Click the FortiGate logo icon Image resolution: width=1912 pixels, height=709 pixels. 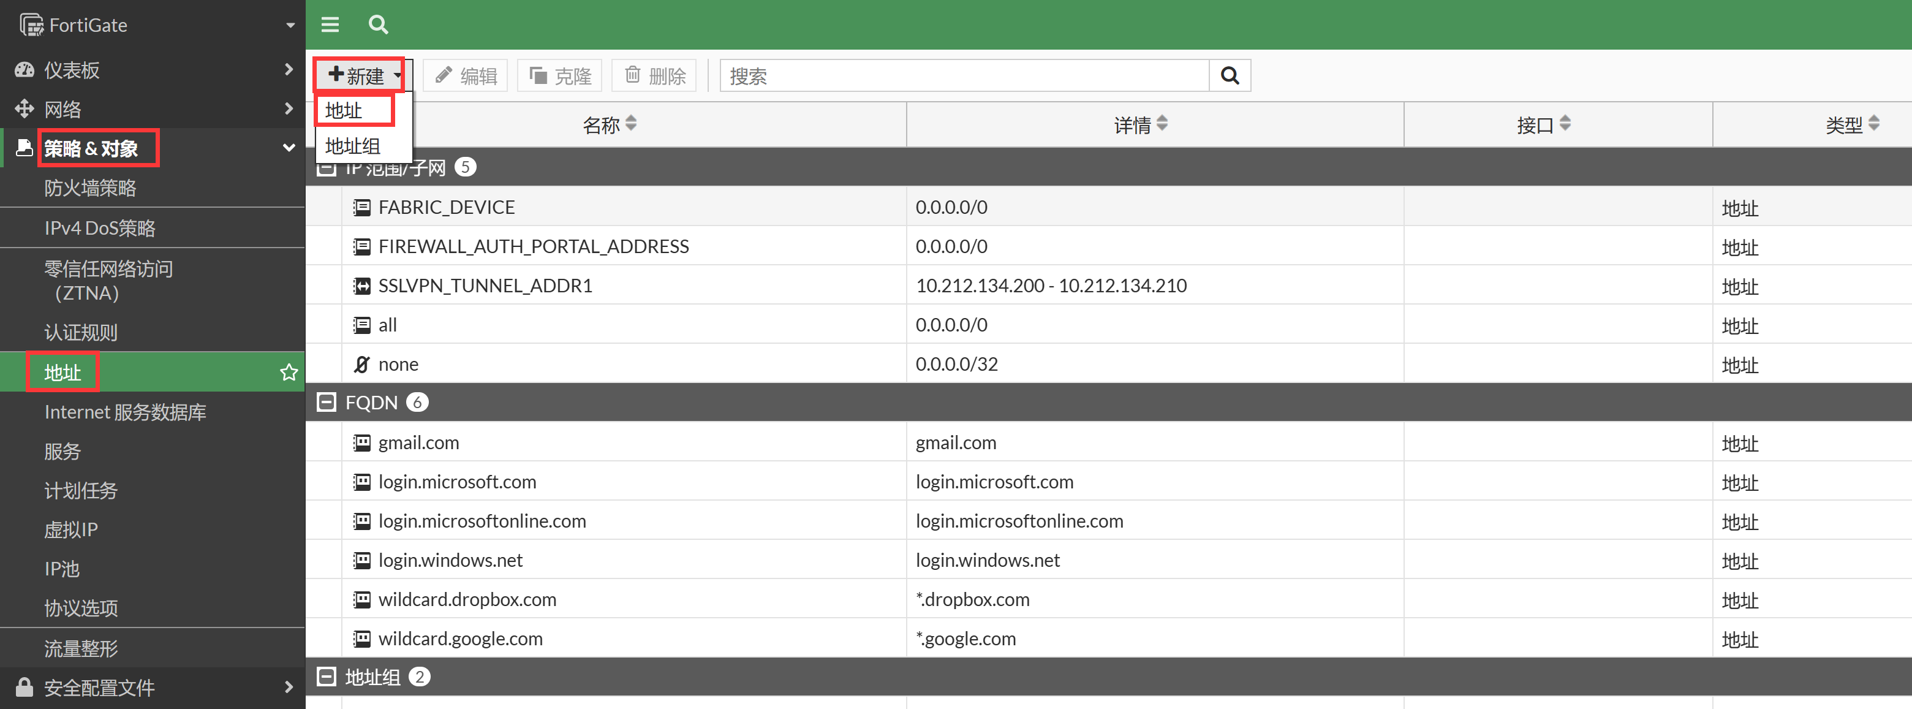pos(31,25)
